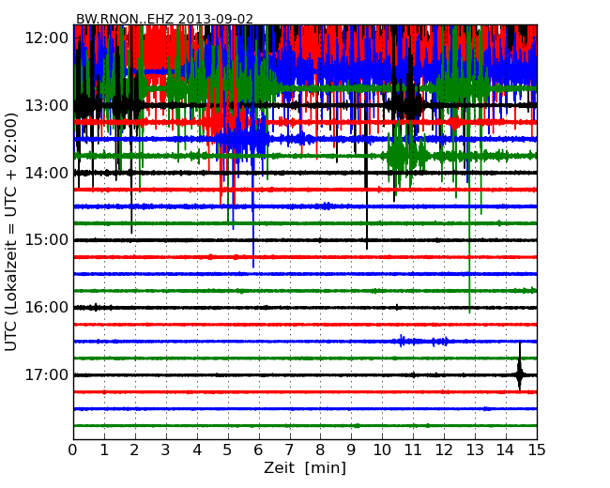Click the 5 tick label on the minute axis
This screenshot has height=488, width=610.
point(228,450)
